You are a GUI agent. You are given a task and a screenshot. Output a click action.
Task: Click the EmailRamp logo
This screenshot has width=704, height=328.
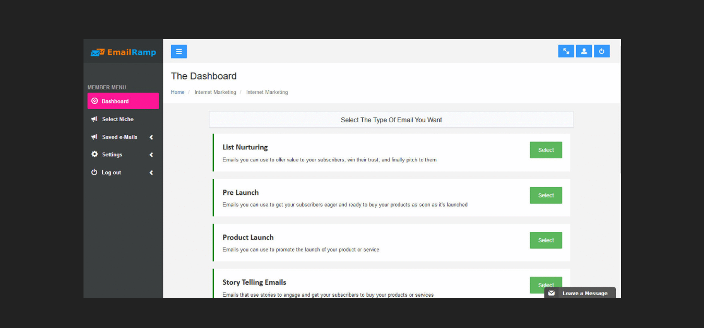(123, 52)
